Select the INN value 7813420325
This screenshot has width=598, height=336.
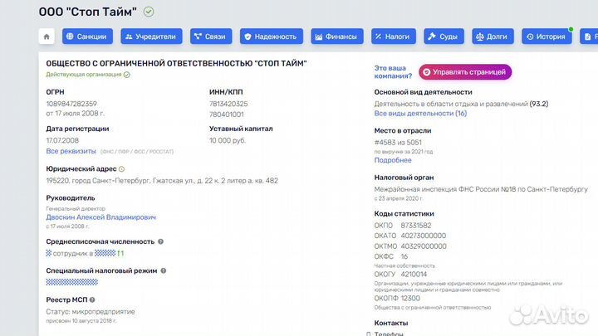point(228,104)
